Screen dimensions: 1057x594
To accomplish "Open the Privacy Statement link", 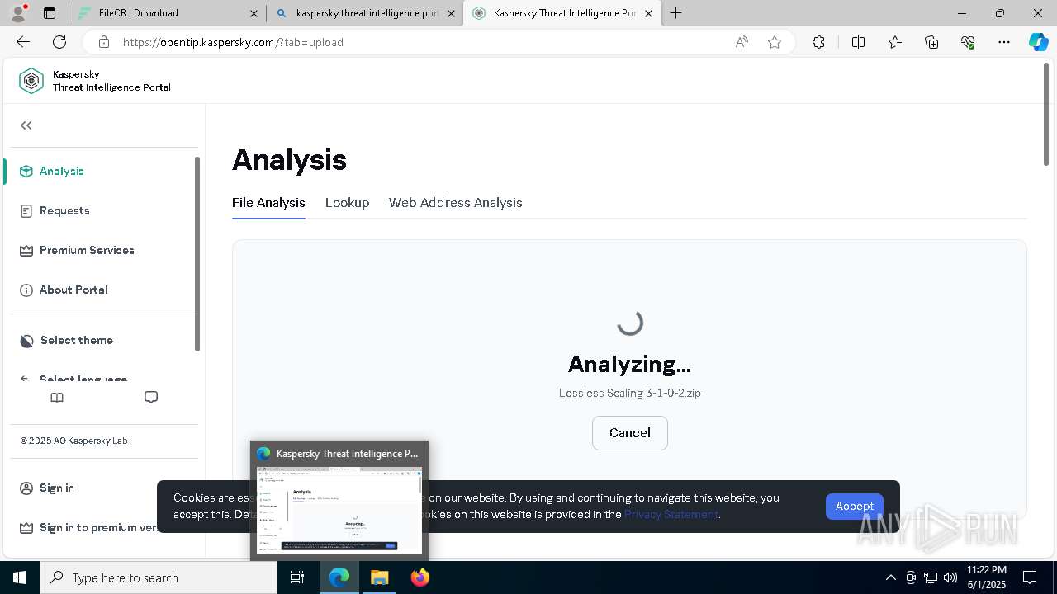I will [671, 514].
